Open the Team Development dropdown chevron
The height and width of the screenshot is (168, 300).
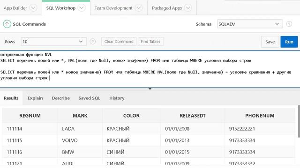coord(139,8)
